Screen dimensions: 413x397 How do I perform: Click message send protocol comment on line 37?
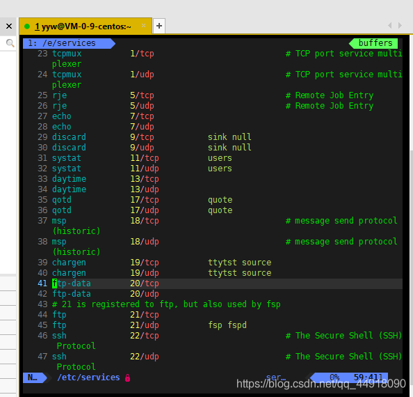[341, 221]
